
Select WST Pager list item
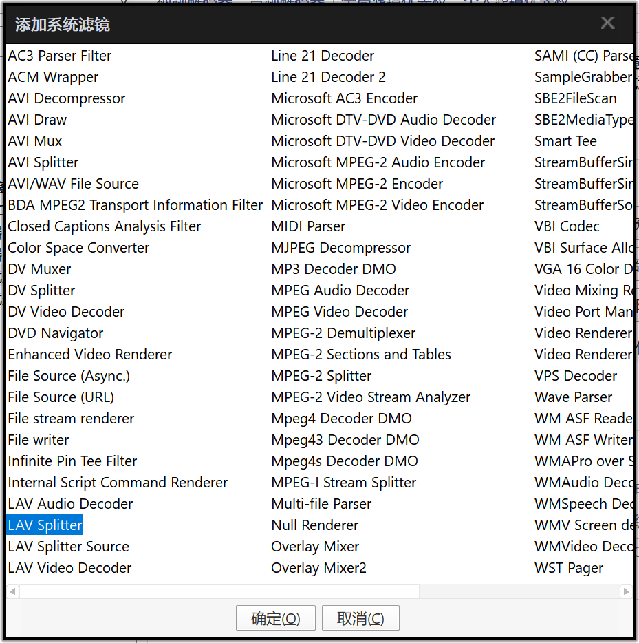click(569, 568)
